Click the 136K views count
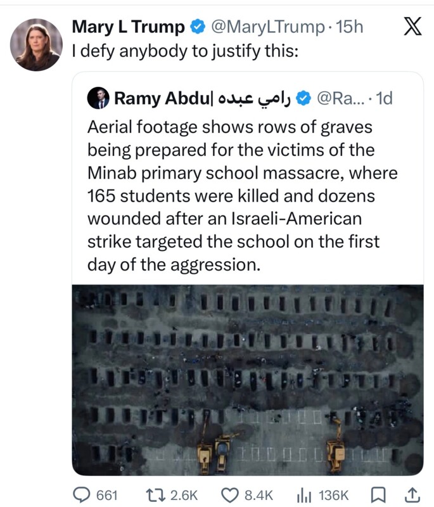The width and height of the screenshot is (434, 507). tap(333, 494)
